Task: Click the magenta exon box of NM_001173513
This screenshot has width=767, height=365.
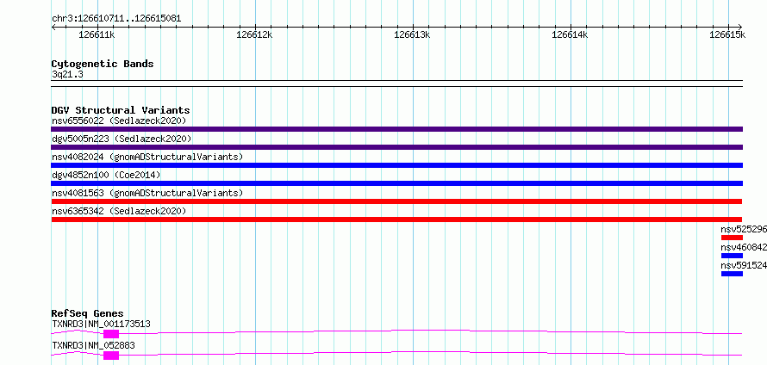Action: (111, 334)
